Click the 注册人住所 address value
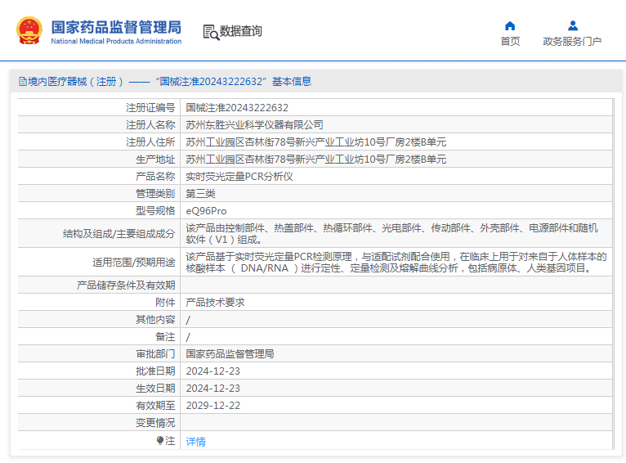This screenshot has width=626, height=463. pos(315,142)
